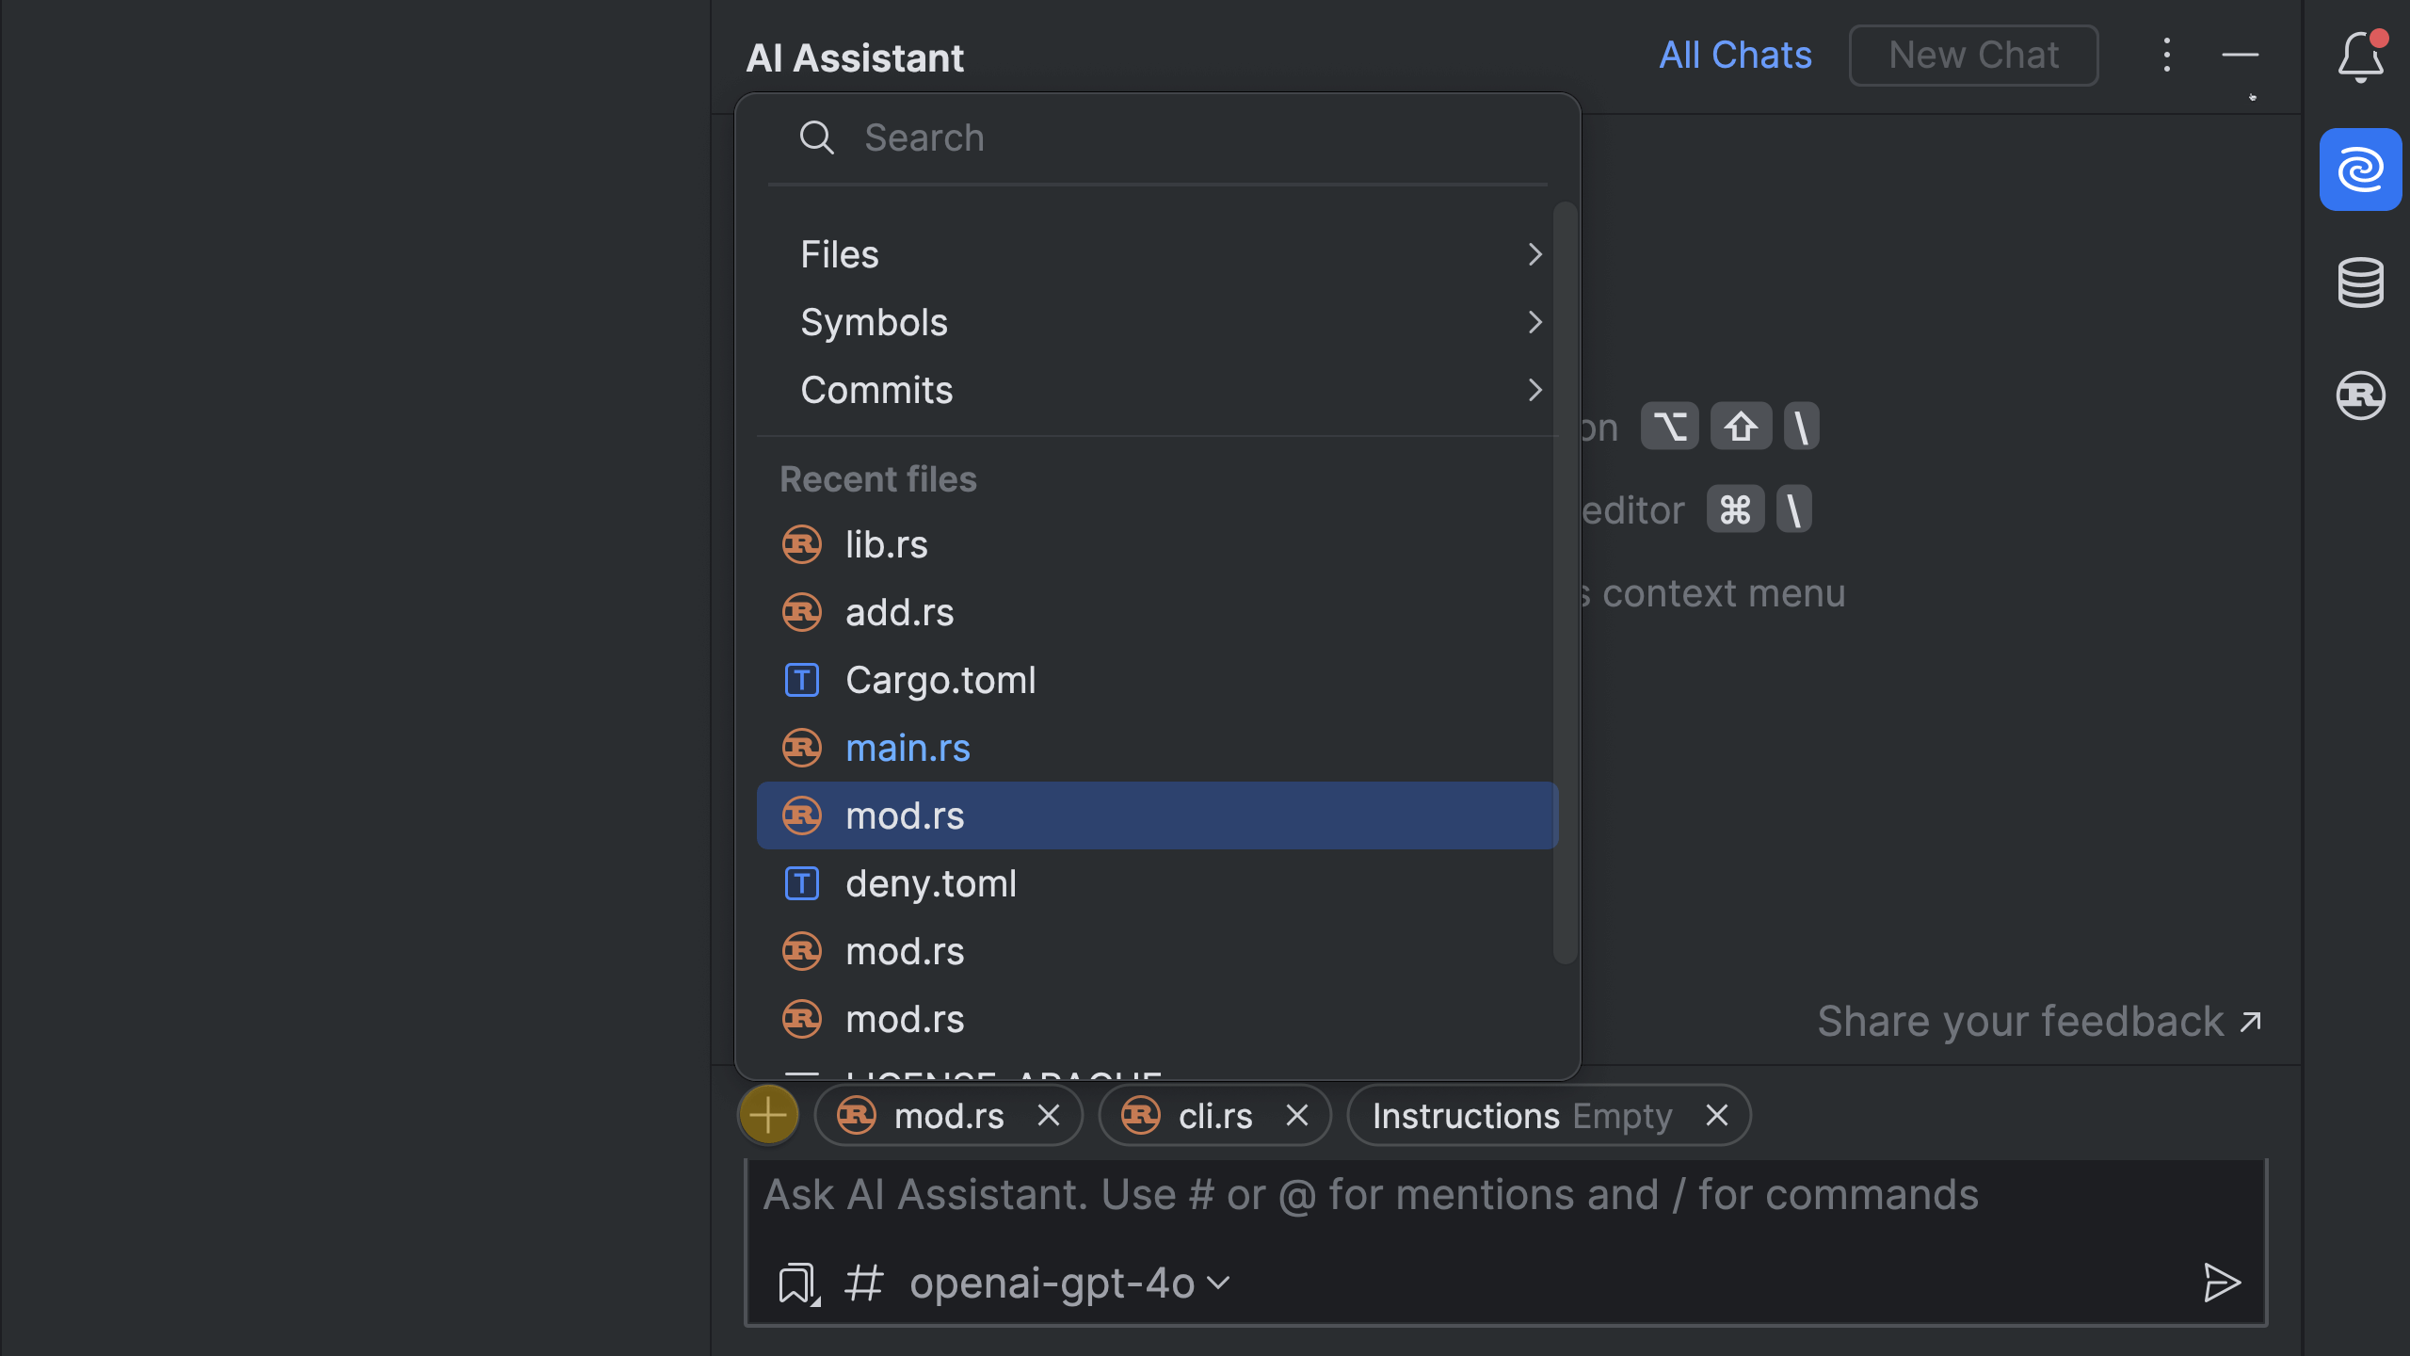Open the three-dot options menu
The height and width of the screenshot is (1356, 2410).
click(2166, 56)
